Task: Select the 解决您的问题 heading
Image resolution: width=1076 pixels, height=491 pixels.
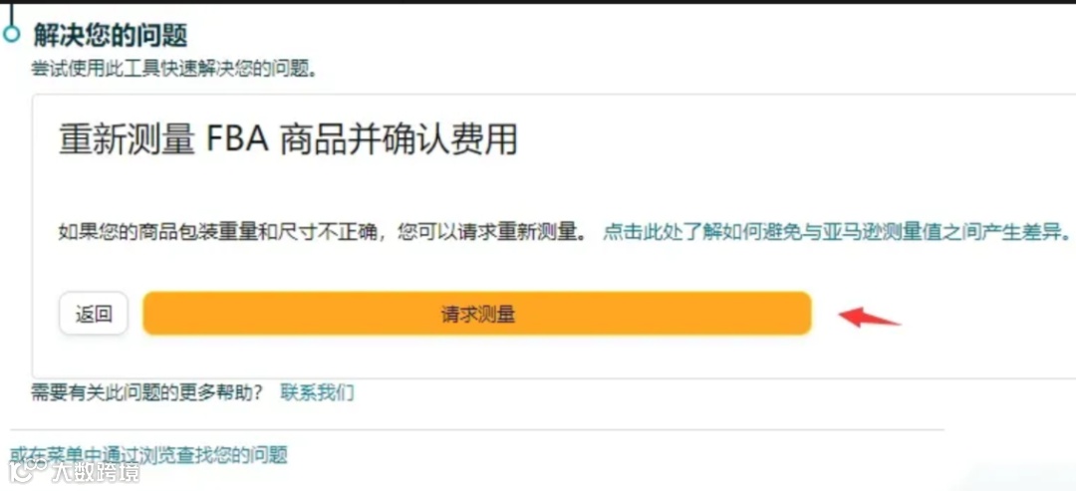Action: [111, 35]
